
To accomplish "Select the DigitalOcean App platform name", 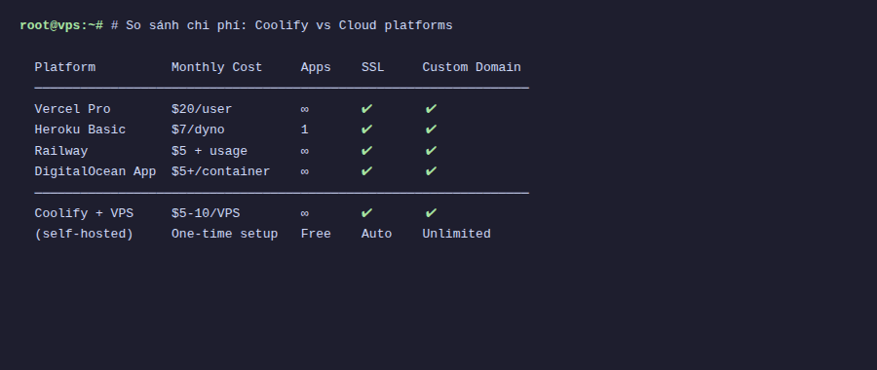I will tap(95, 171).
